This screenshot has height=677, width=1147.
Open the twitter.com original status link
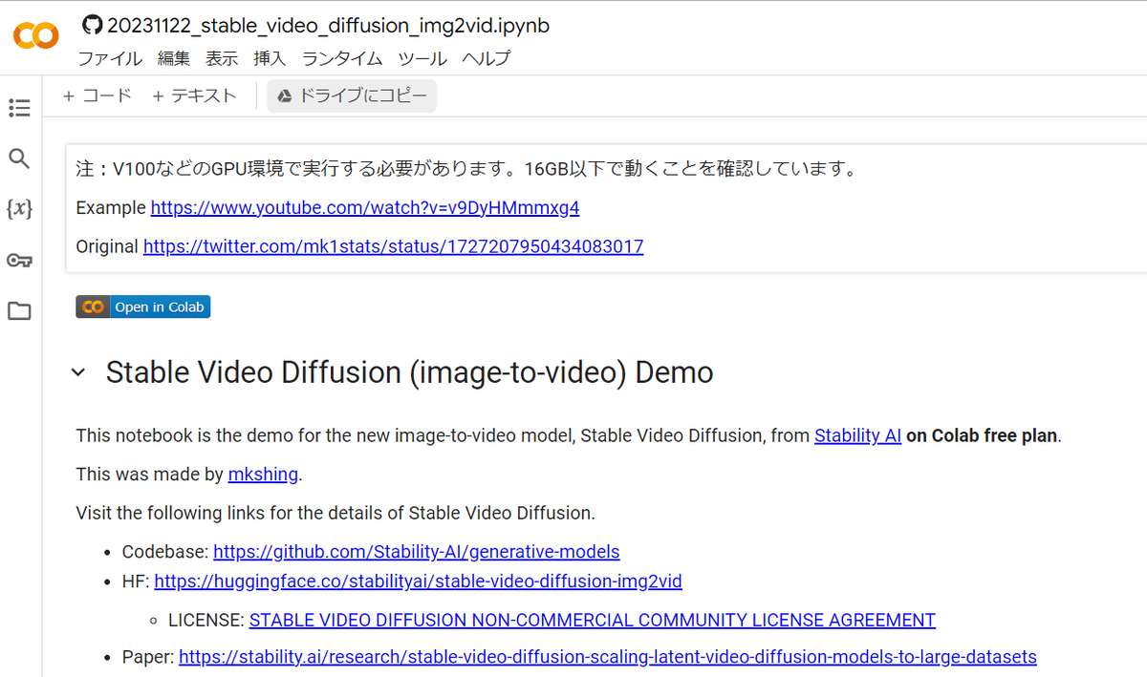394,246
